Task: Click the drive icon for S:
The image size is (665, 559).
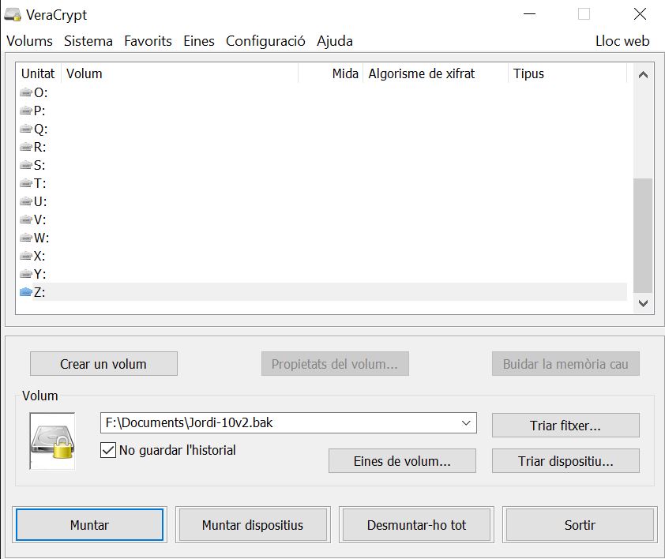Action: [x=26, y=165]
